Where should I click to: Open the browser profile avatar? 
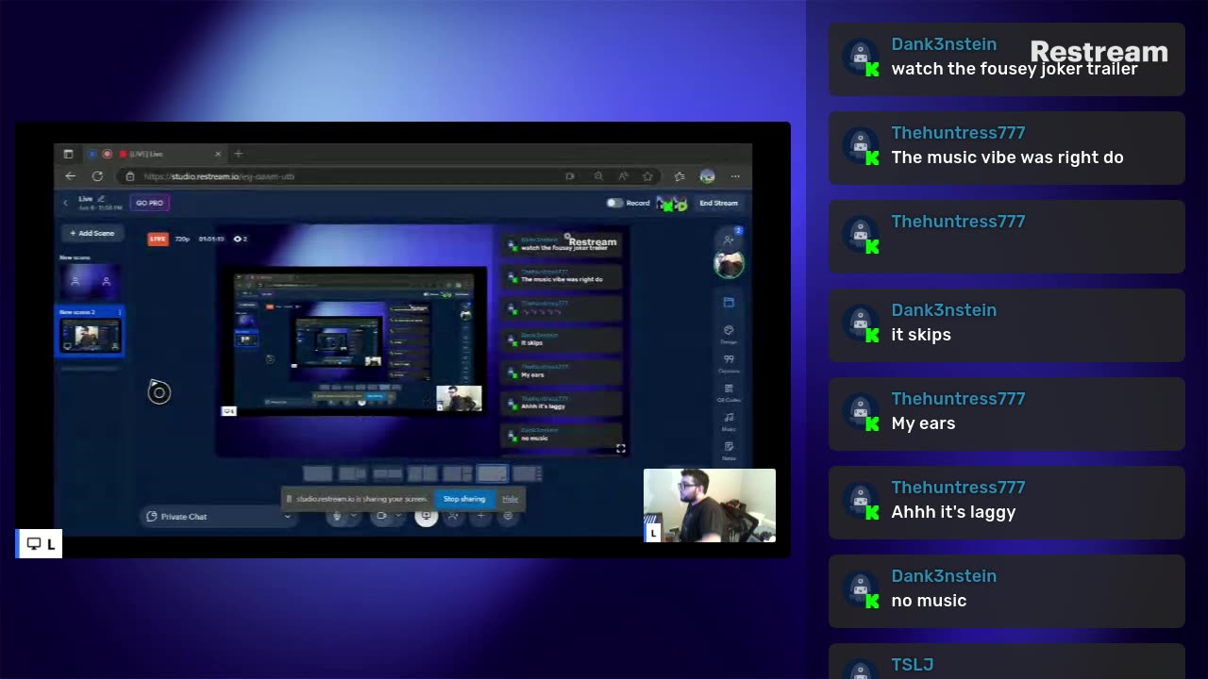click(708, 176)
